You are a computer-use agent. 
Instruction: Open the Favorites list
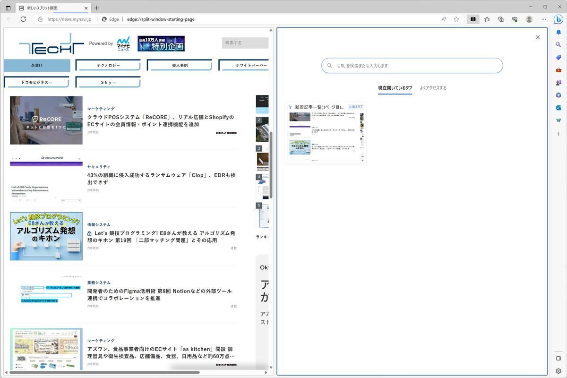coord(487,19)
